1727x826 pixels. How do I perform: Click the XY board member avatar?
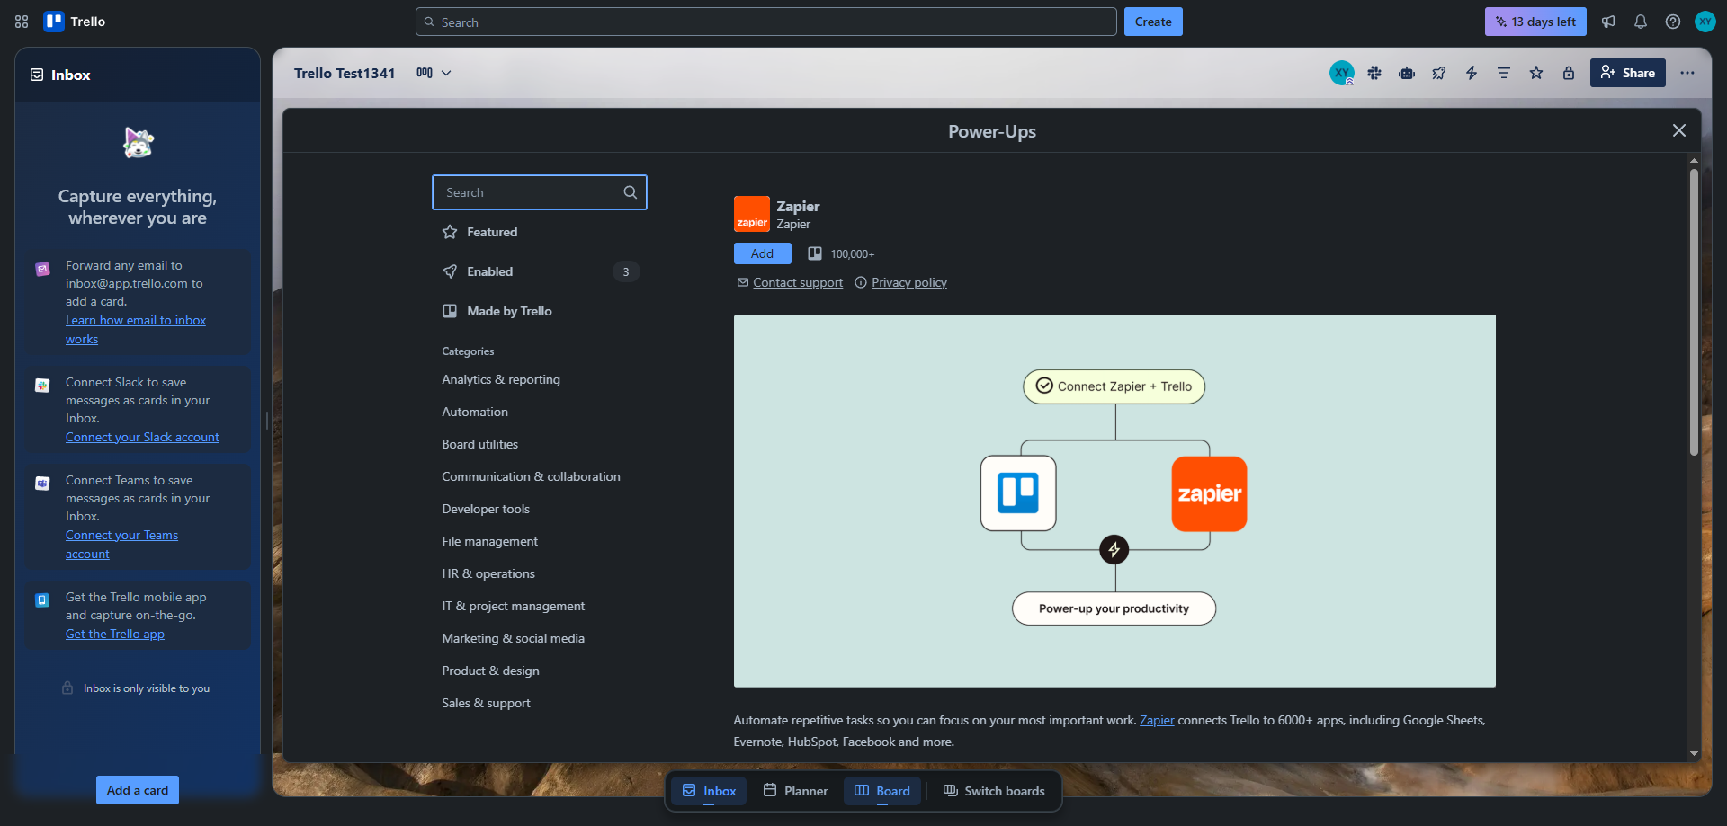click(1342, 73)
